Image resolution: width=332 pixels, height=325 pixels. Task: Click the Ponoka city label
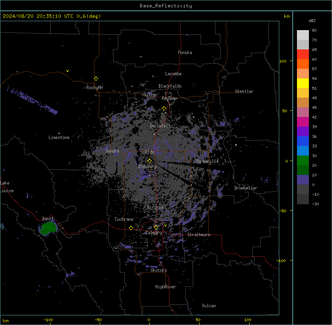185,52
